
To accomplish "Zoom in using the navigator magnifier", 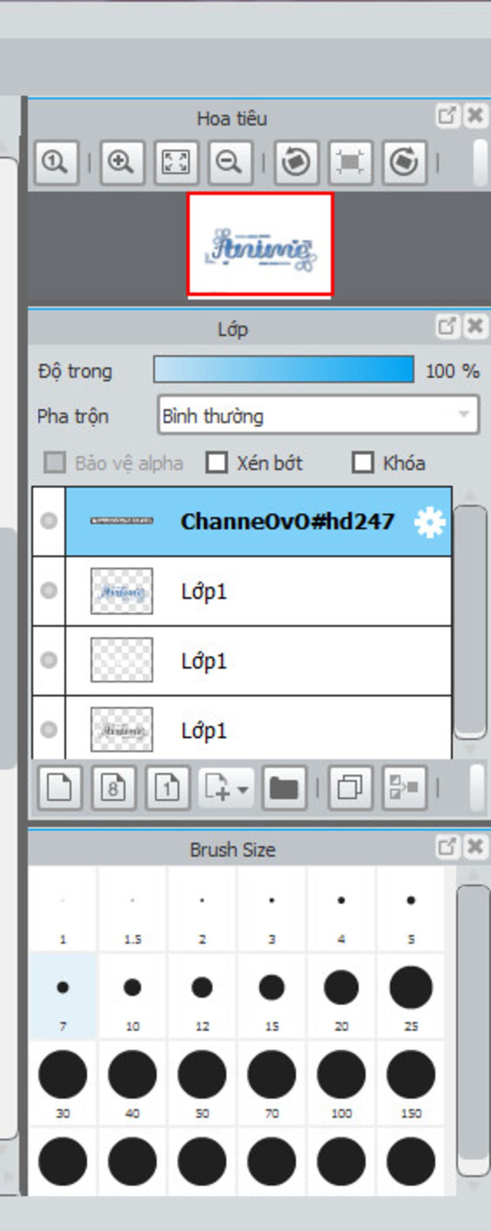I will click(122, 163).
